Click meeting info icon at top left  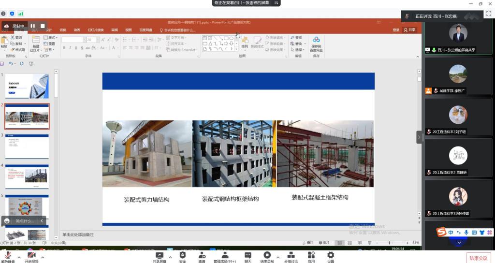pyautogui.click(x=3, y=14)
